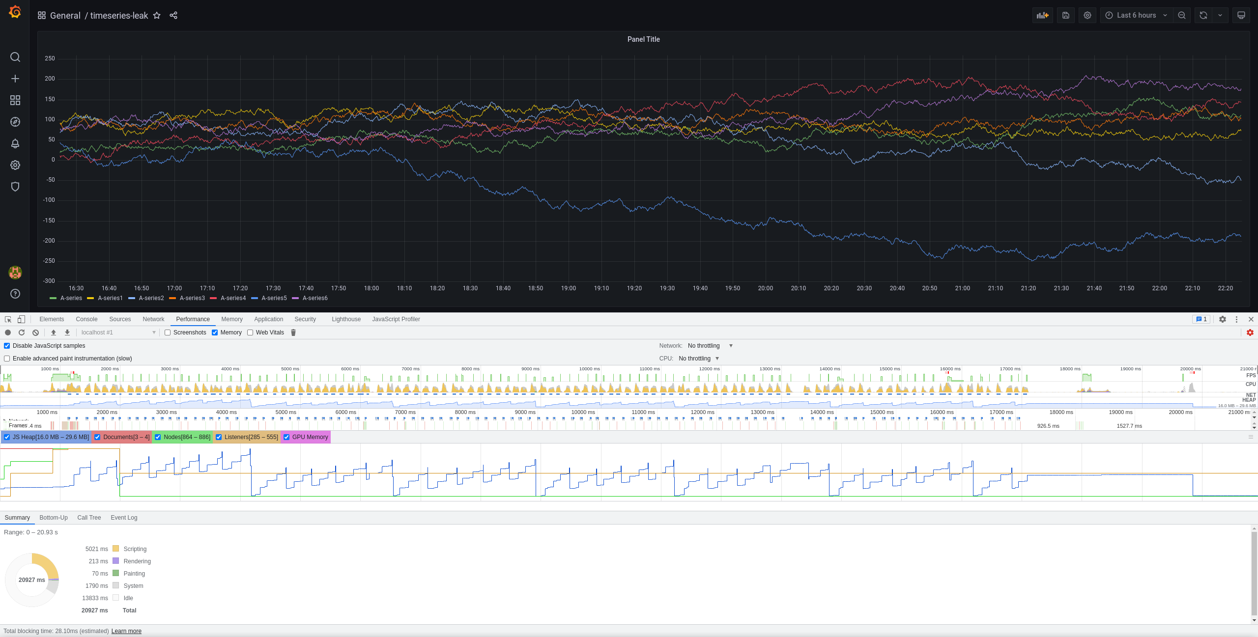The width and height of the screenshot is (1258, 637).
Task: Open the CPU throttling dropdown
Action: point(698,358)
